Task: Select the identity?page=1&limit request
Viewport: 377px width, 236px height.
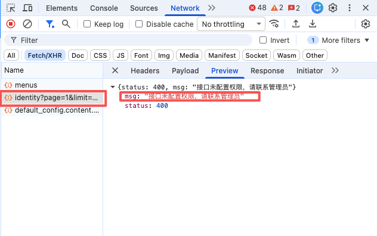Action: [52, 98]
